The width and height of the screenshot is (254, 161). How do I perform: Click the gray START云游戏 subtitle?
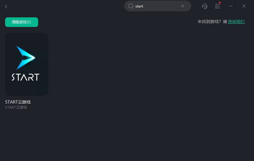click(x=16, y=107)
